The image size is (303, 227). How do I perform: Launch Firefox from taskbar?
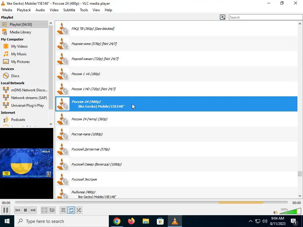click(131, 221)
